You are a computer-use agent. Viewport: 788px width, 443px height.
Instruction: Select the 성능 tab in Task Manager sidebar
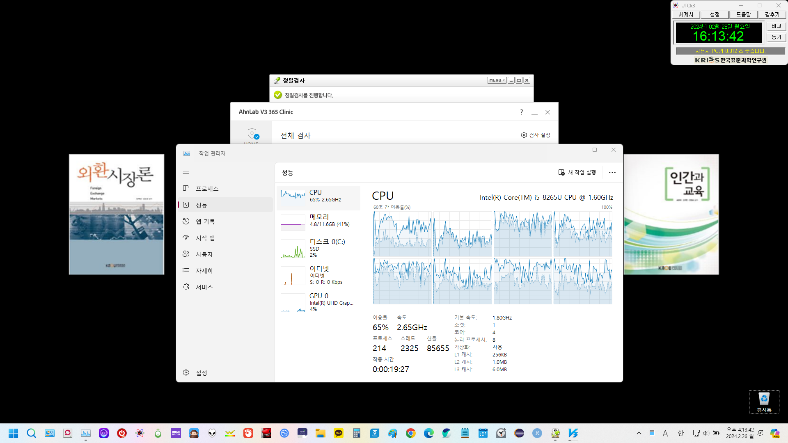pyautogui.click(x=225, y=205)
